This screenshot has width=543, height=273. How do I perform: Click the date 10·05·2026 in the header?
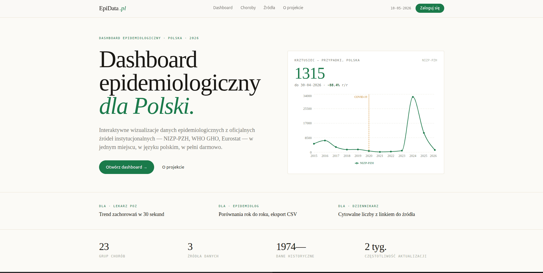tap(401, 8)
